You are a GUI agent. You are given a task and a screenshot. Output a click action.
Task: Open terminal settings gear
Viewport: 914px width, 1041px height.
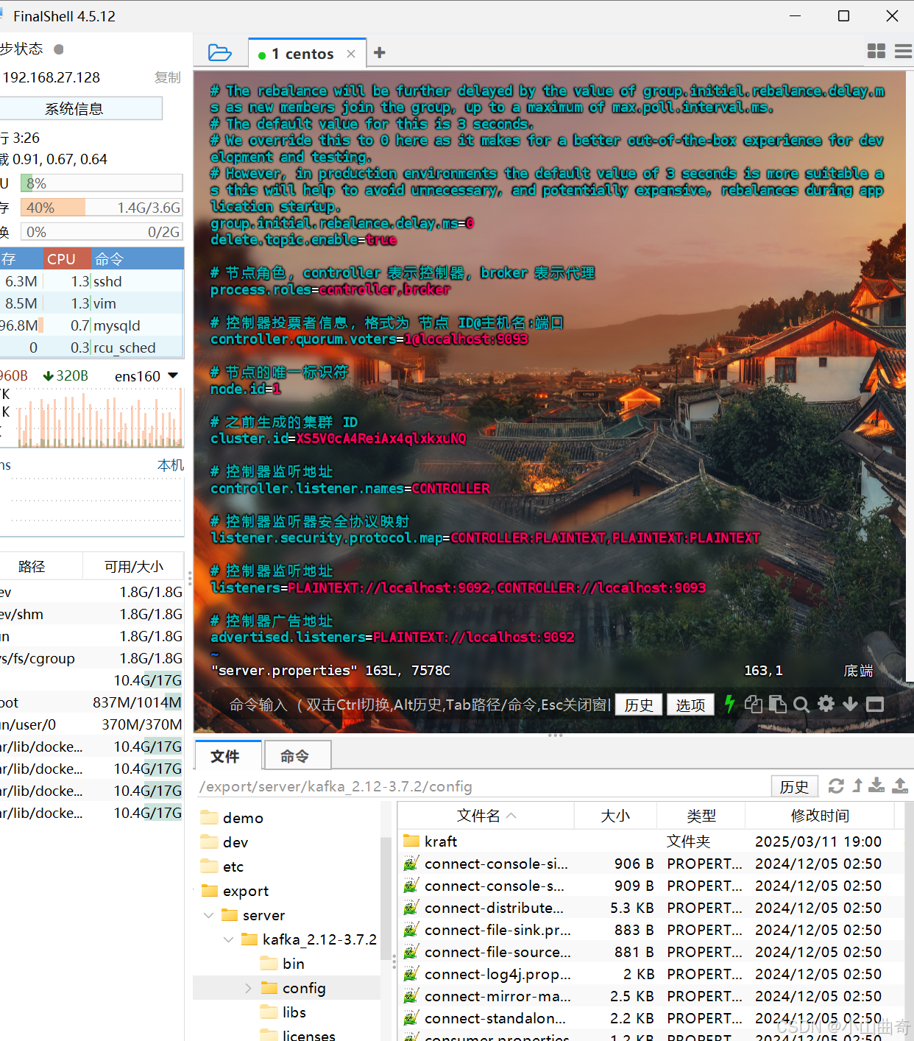[x=826, y=704]
